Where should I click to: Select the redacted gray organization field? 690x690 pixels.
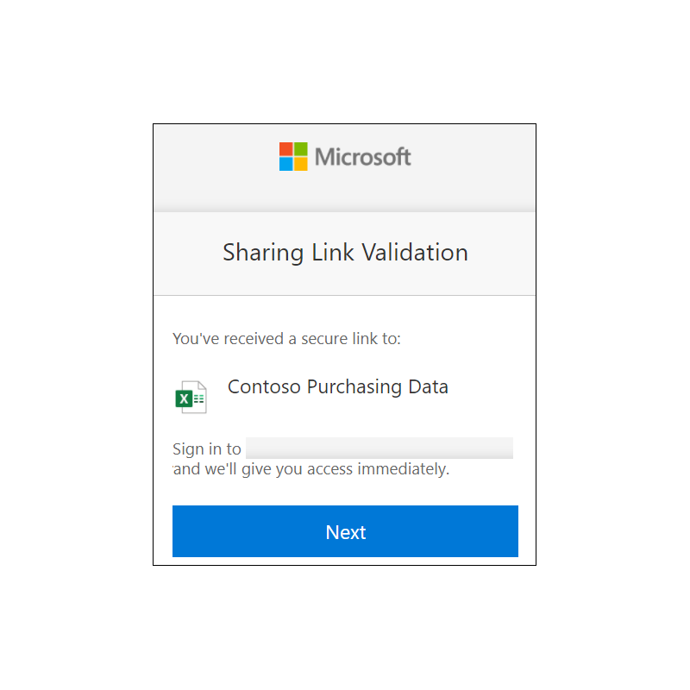click(379, 448)
